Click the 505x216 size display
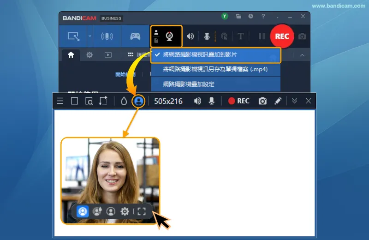 168,101
